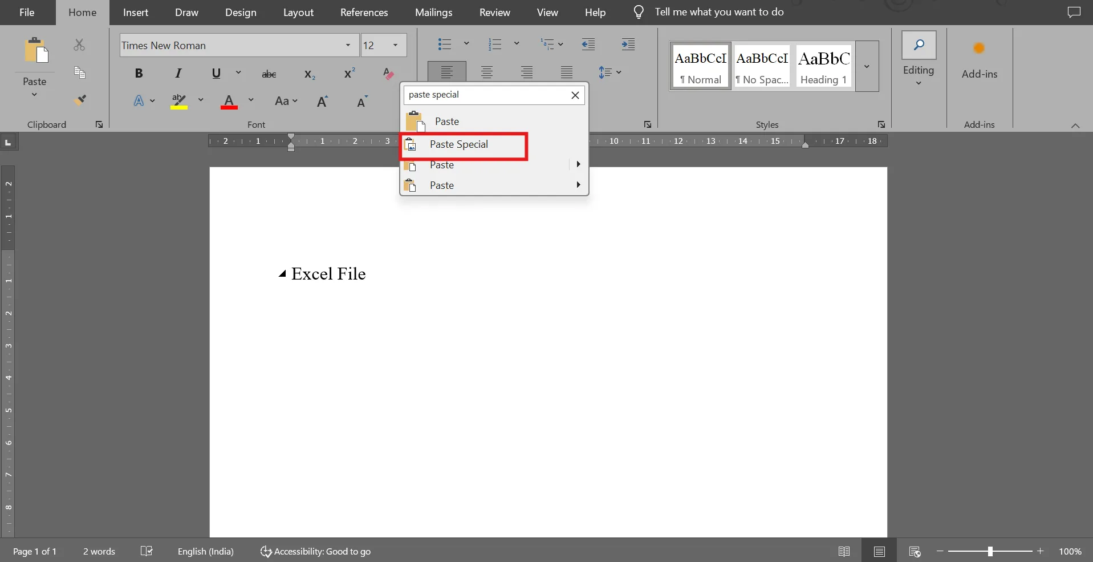Click the Subscript icon
The height and width of the screenshot is (562, 1093).
click(x=310, y=74)
